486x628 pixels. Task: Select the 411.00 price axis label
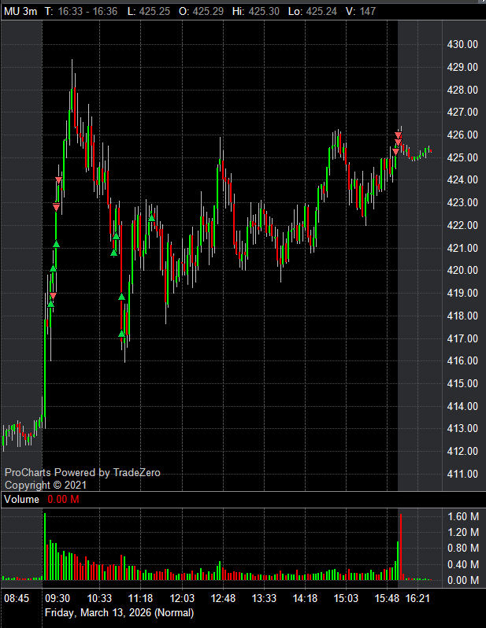pyautogui.click(x=462, y=474)
